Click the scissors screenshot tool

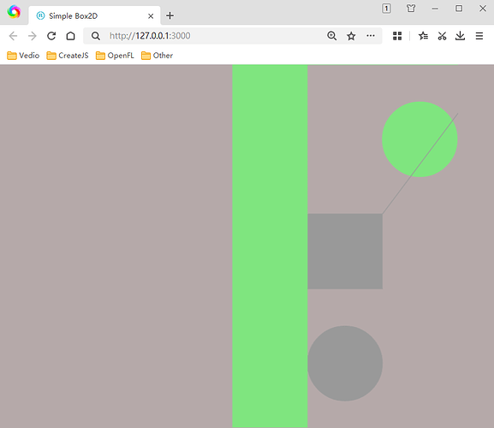pos(442,36)
